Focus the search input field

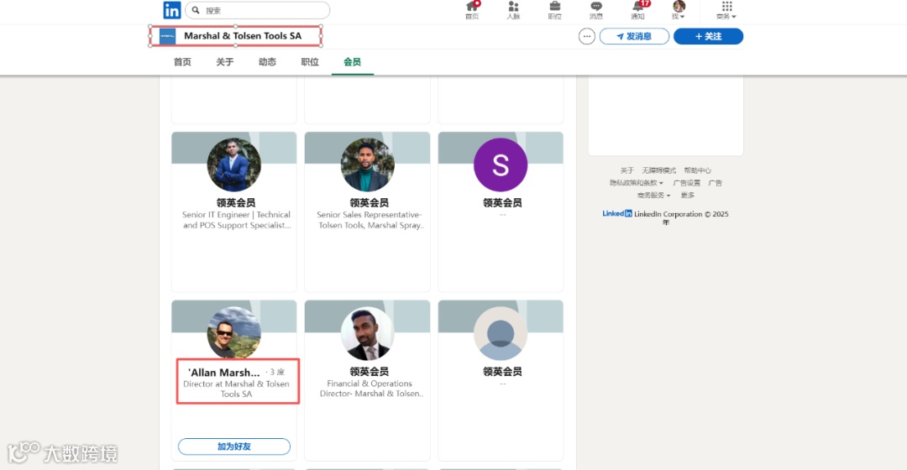click(258, 10)
